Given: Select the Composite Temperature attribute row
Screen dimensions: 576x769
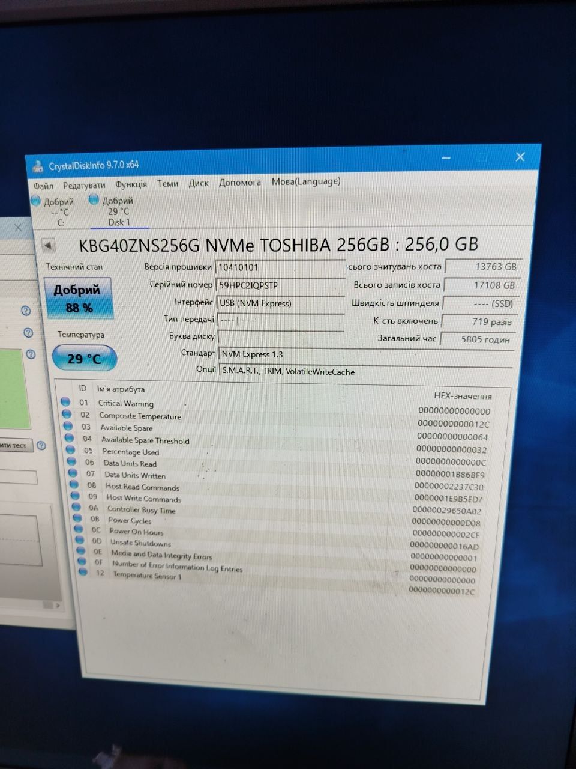Looking at the screenshot, I should click(277, 419).
